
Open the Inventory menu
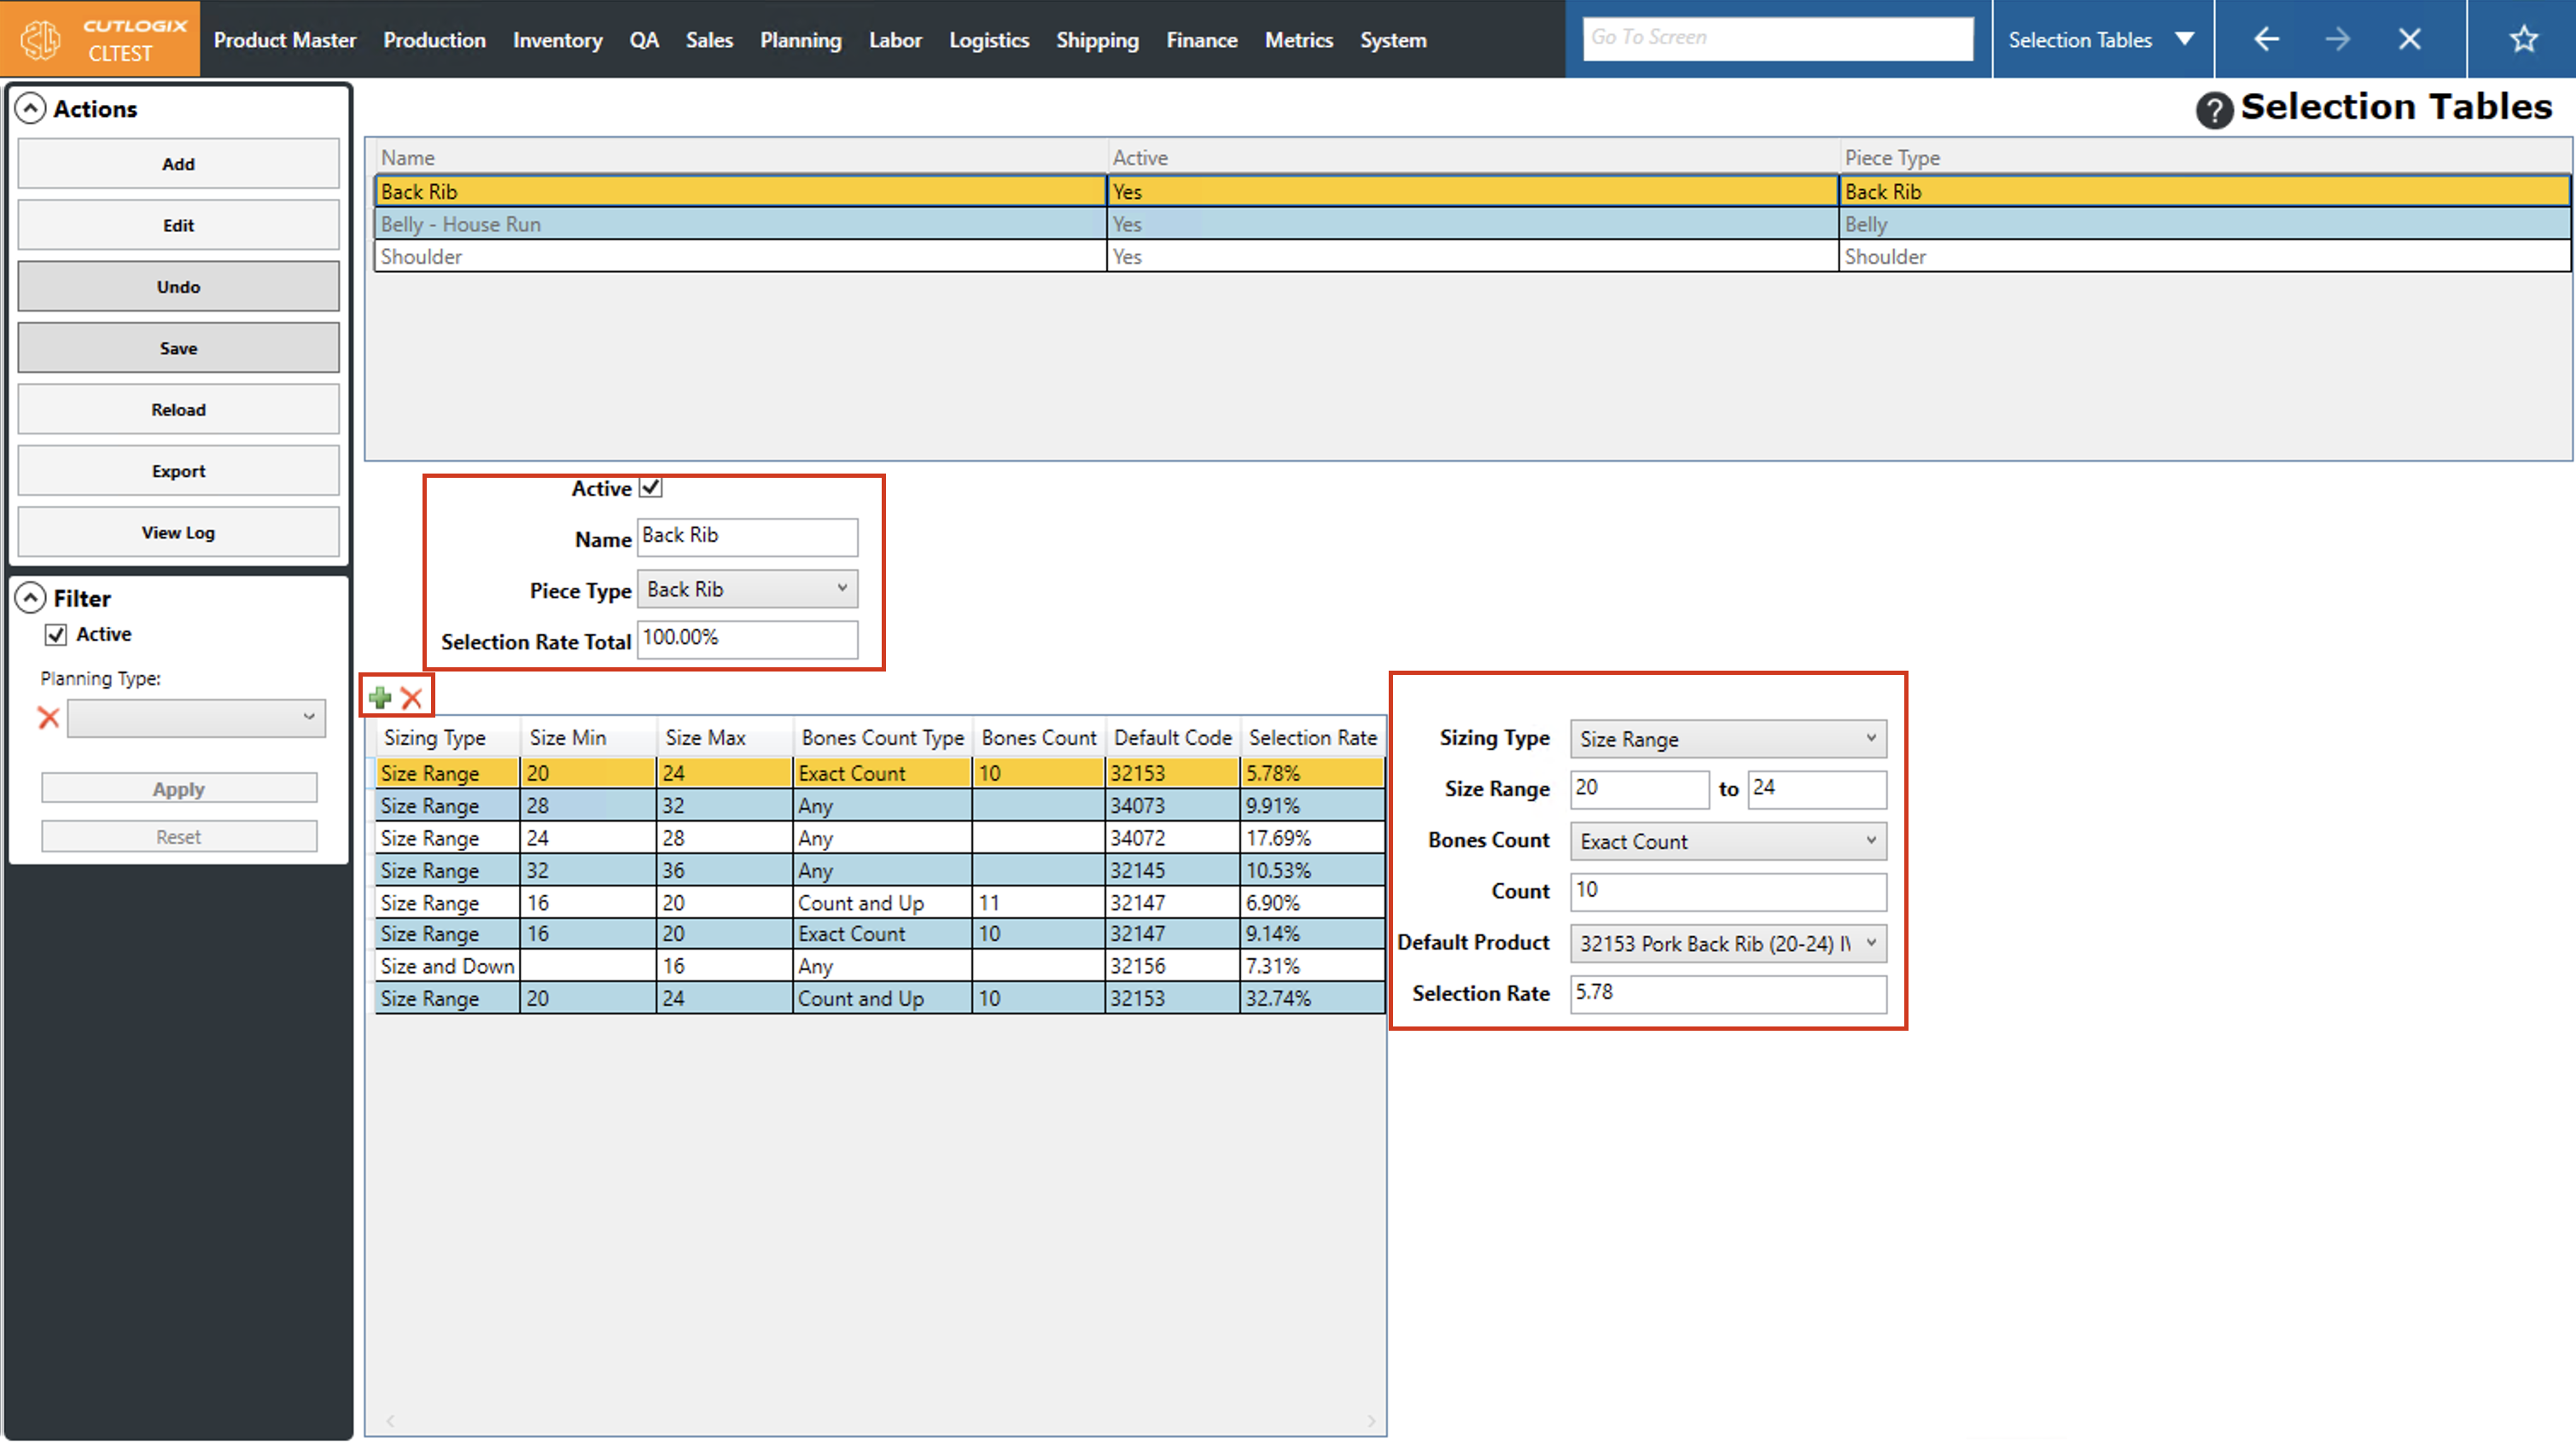tap(557, 40)
